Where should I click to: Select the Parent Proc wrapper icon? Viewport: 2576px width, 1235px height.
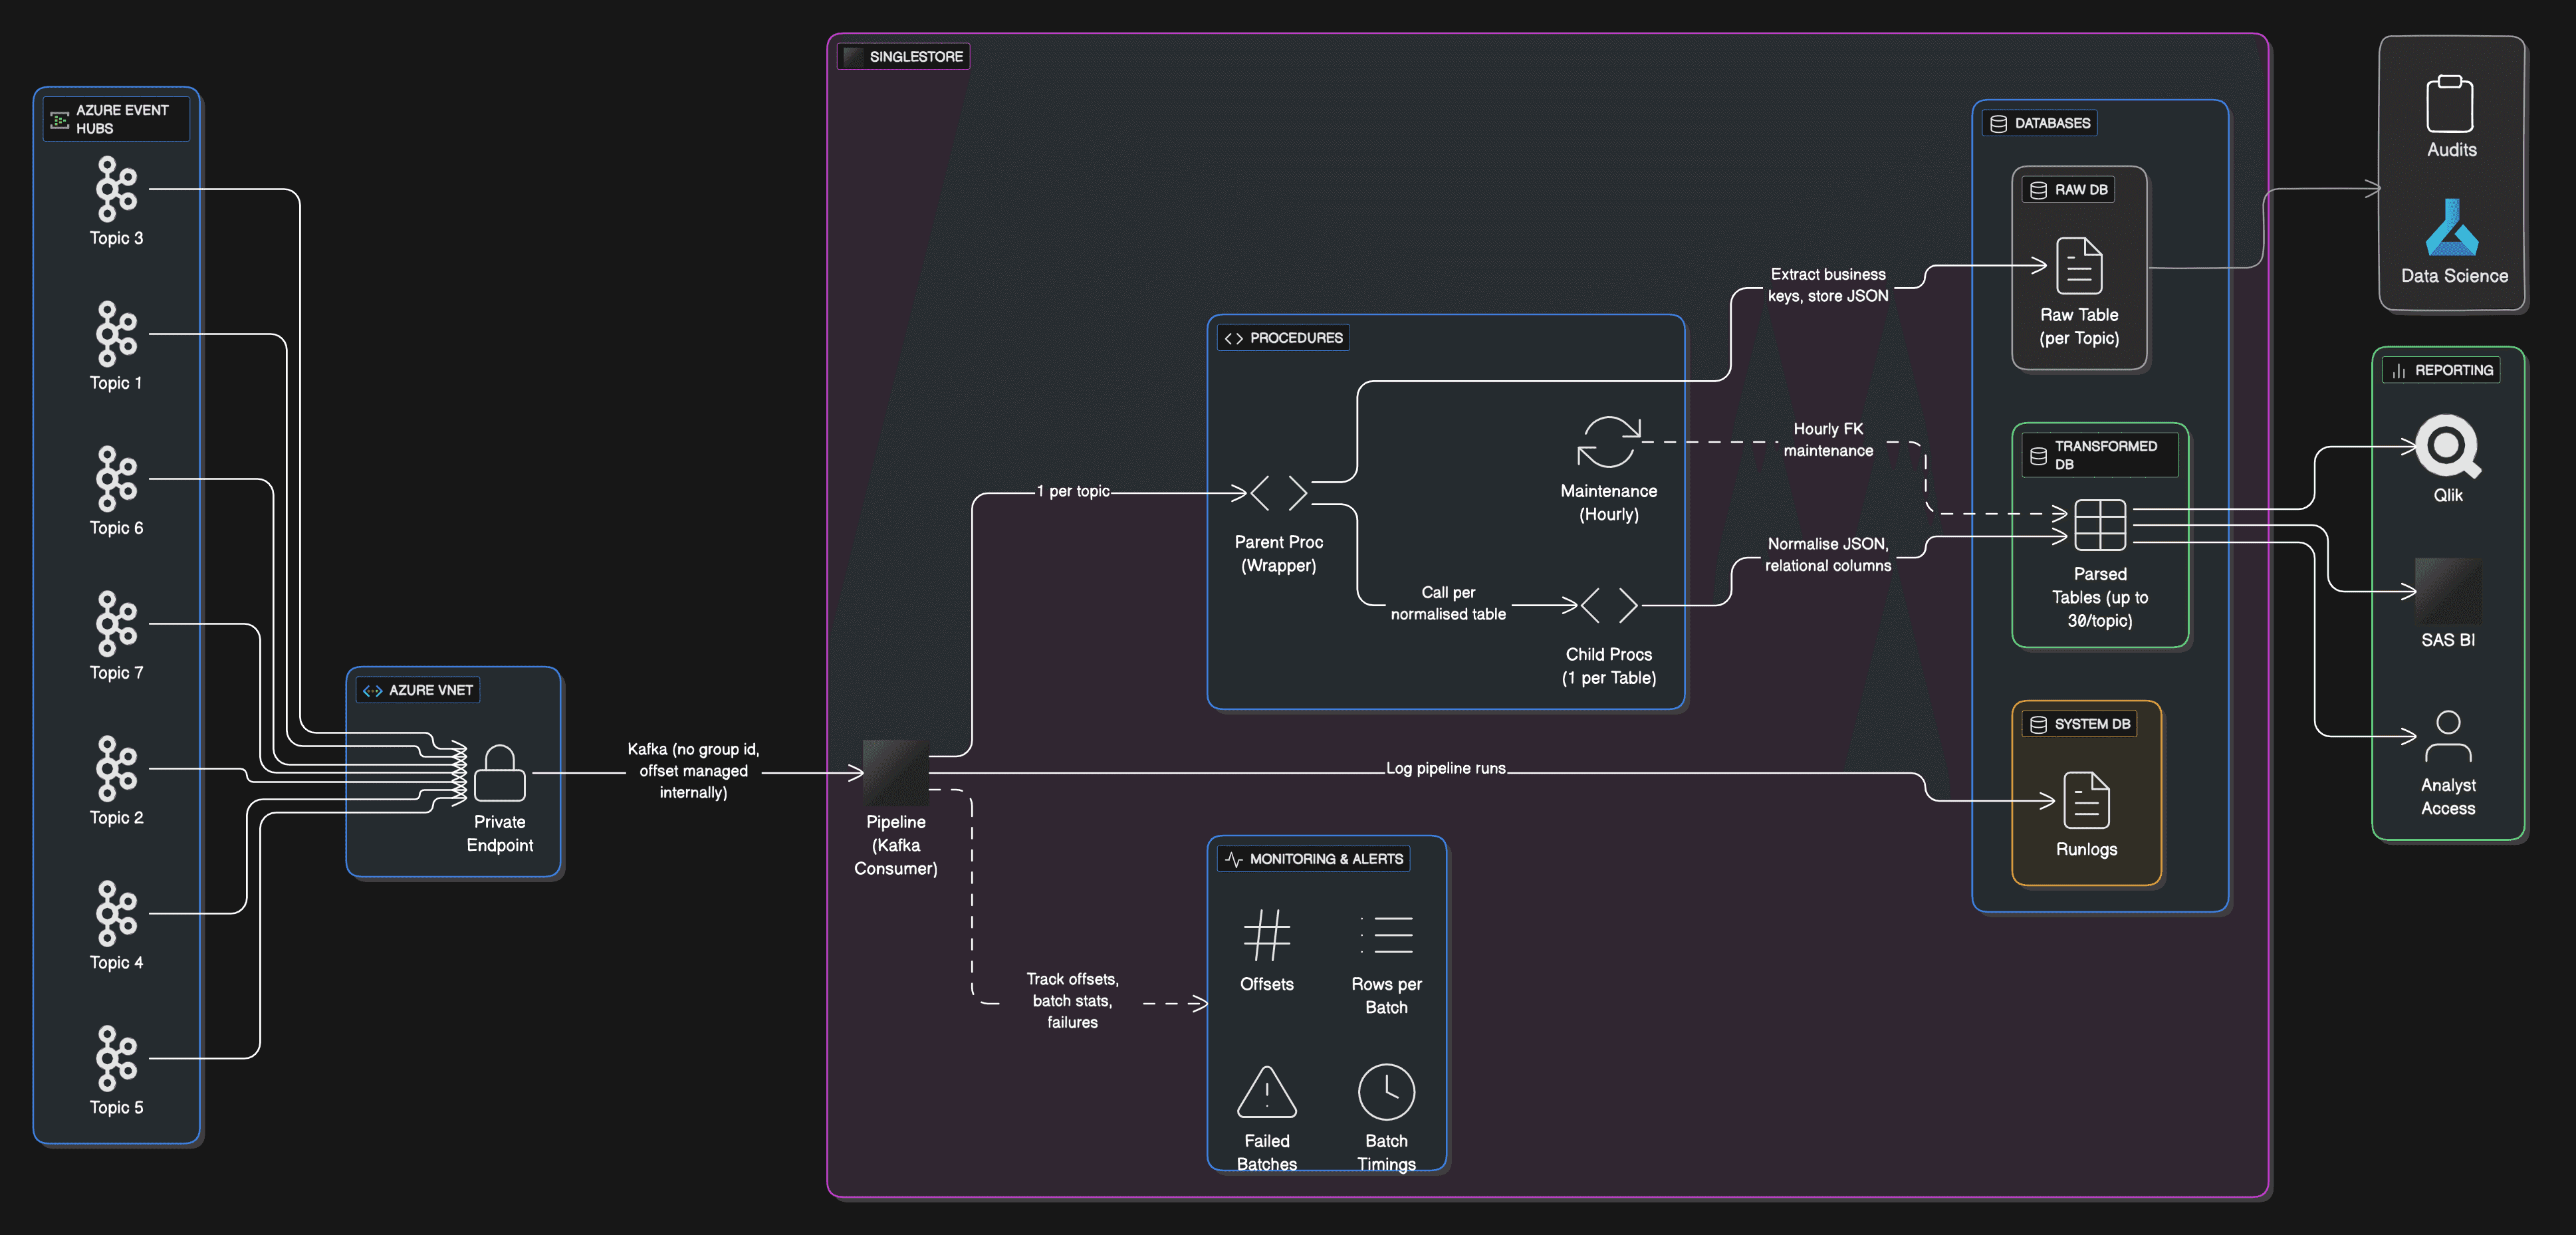[x=1278, y=493]
